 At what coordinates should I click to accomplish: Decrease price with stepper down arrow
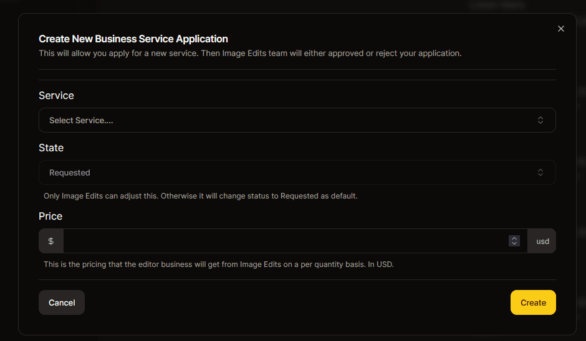tap(514, 243)
